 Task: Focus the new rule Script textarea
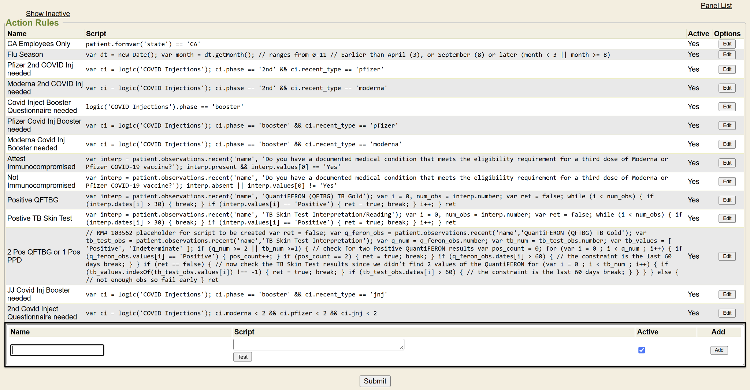point(318,344)
